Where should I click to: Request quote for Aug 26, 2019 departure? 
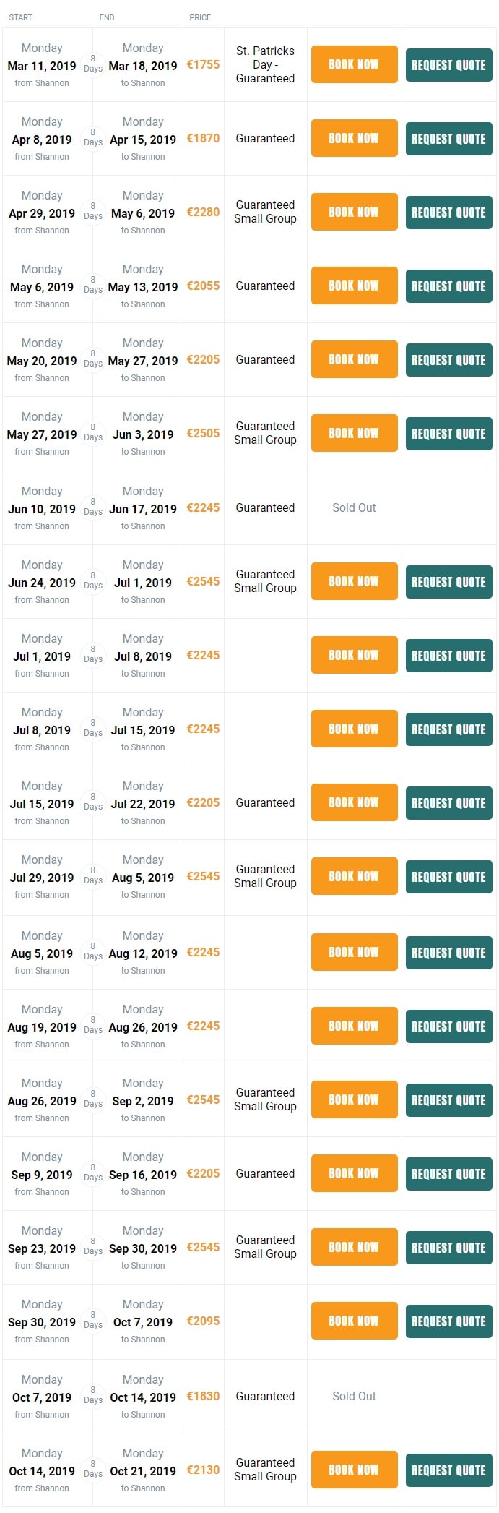coord(448,1100)
